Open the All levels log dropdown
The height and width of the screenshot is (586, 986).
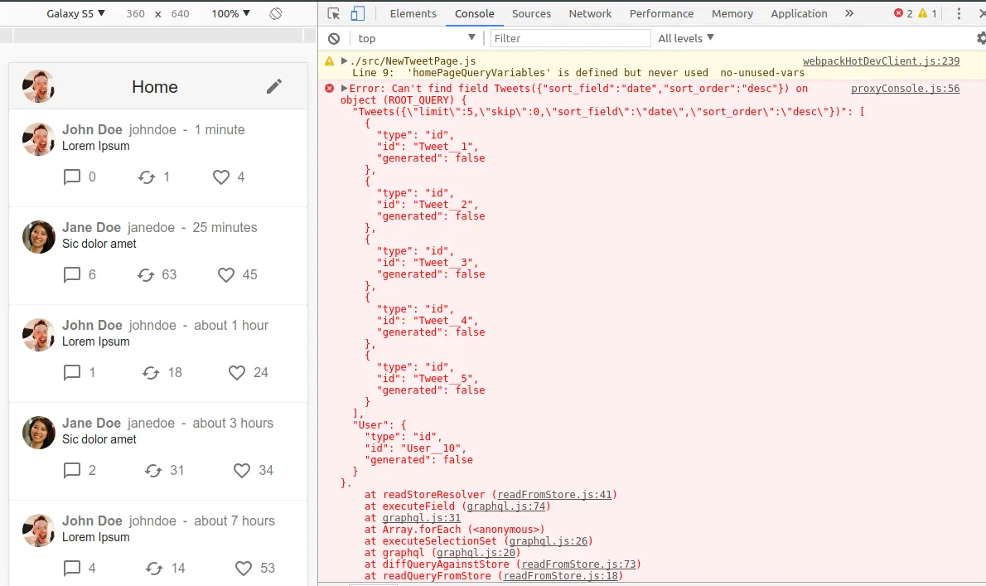click(685, 38)
